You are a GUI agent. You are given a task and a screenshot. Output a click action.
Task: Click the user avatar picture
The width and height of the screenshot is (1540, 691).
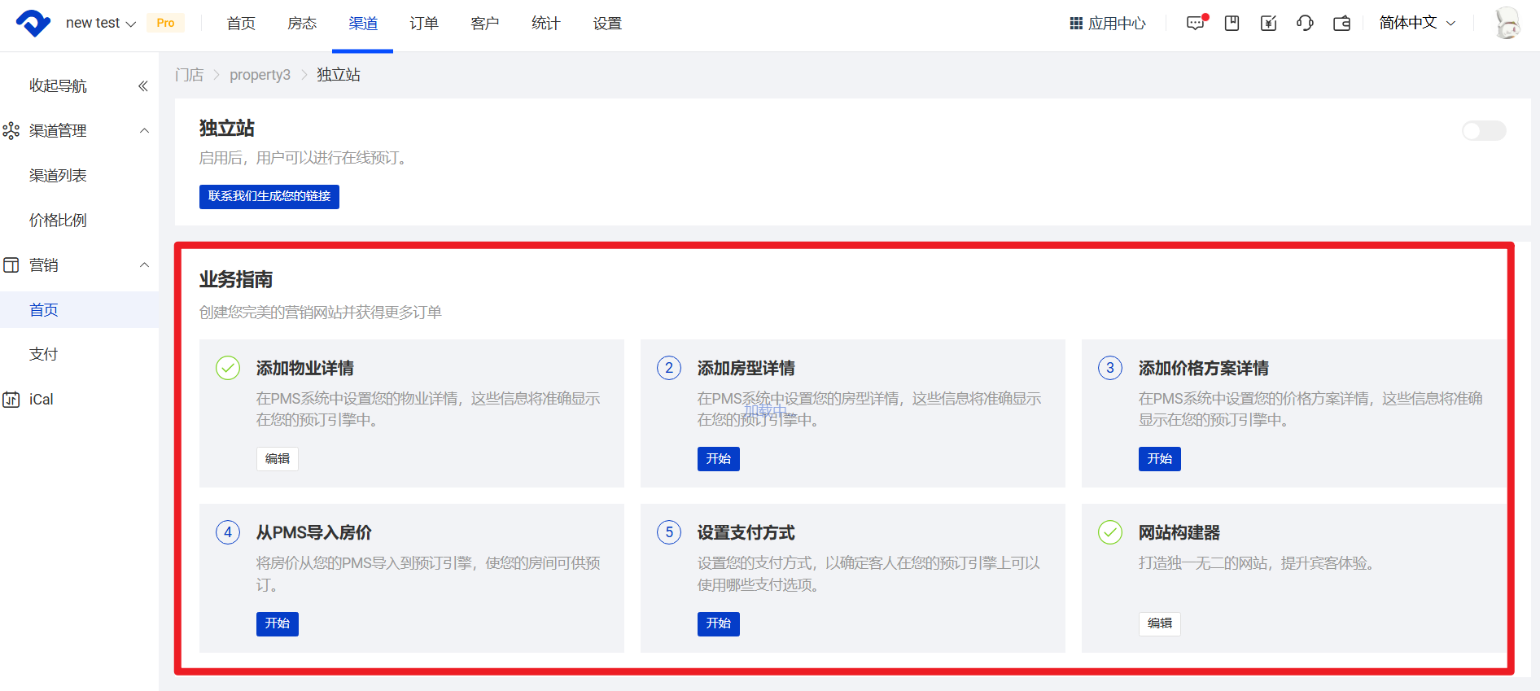click(x=1507, y=23)
